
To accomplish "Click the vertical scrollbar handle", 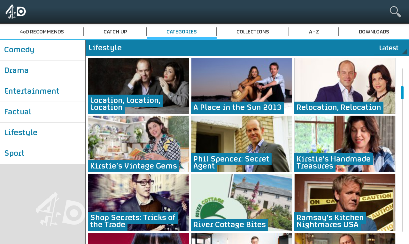I will 402,93.
